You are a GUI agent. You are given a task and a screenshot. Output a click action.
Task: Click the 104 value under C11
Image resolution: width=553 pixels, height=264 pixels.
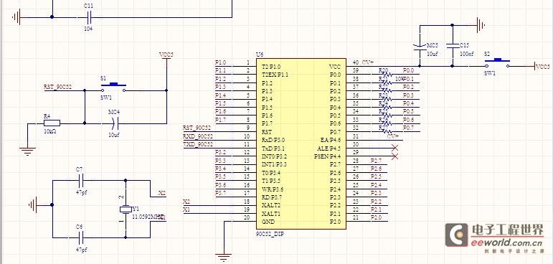[x=88, y=29]
